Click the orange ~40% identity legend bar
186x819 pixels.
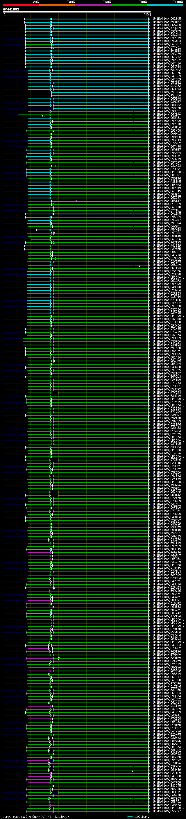click(x=57, y=5)
